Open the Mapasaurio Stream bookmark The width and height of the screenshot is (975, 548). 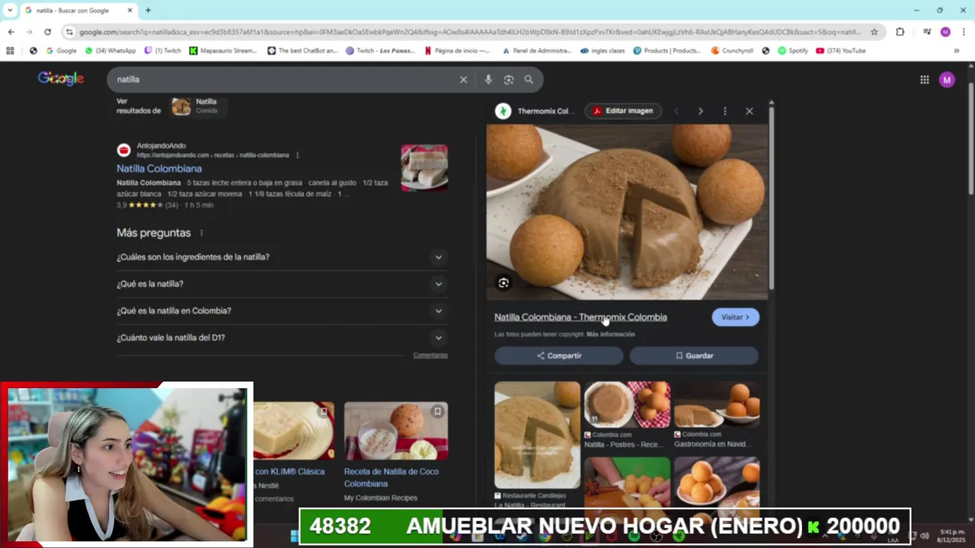pyautogui.click(x=223, y=51)
